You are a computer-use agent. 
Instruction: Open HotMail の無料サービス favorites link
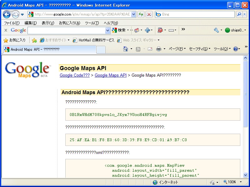pyautogui.click(x=93, y=40)
